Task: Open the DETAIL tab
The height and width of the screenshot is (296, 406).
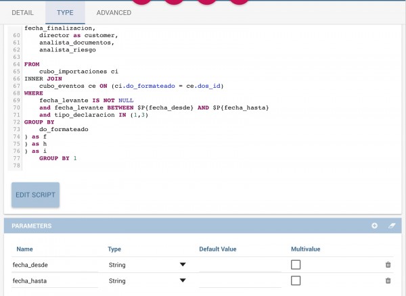Action: 22,12
